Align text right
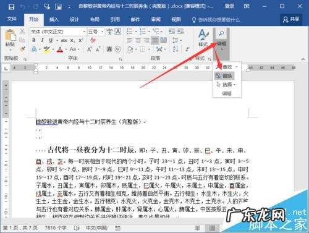This screenshot has height=233, width=309. coord(146,40)
